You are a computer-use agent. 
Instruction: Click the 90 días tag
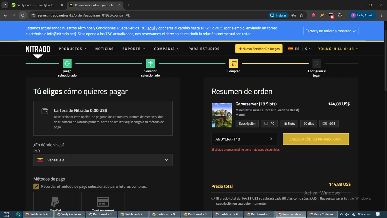(x=309, y=123)
